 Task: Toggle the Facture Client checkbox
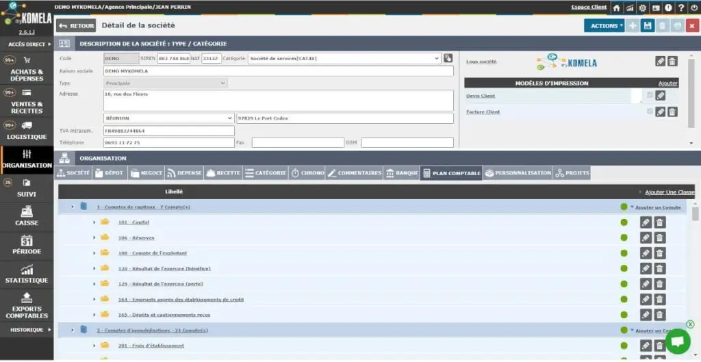coord(650,112)
